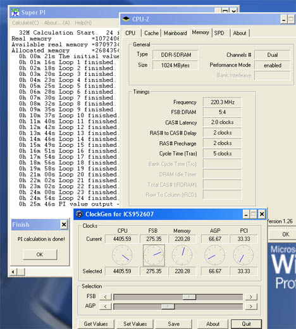Click the CAS# Latency value 2.0 clocks

(x=222, y=122)
